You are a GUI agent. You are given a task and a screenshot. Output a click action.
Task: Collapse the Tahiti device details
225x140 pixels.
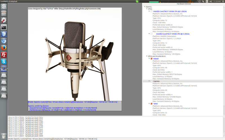tap(149, 104)
